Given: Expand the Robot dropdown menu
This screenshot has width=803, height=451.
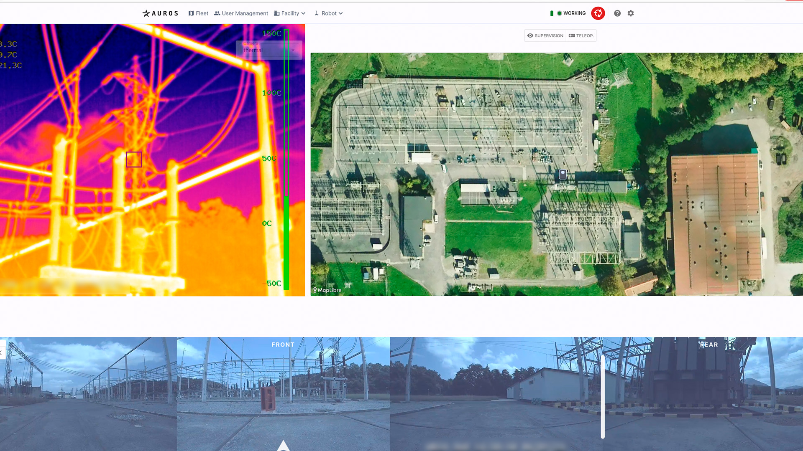Looking at the screenshot, I should pos(329,13).
